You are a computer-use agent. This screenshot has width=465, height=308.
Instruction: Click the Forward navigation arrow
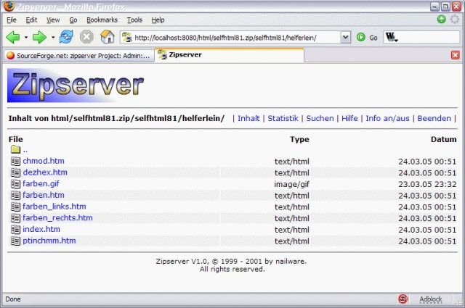[39, 36]
